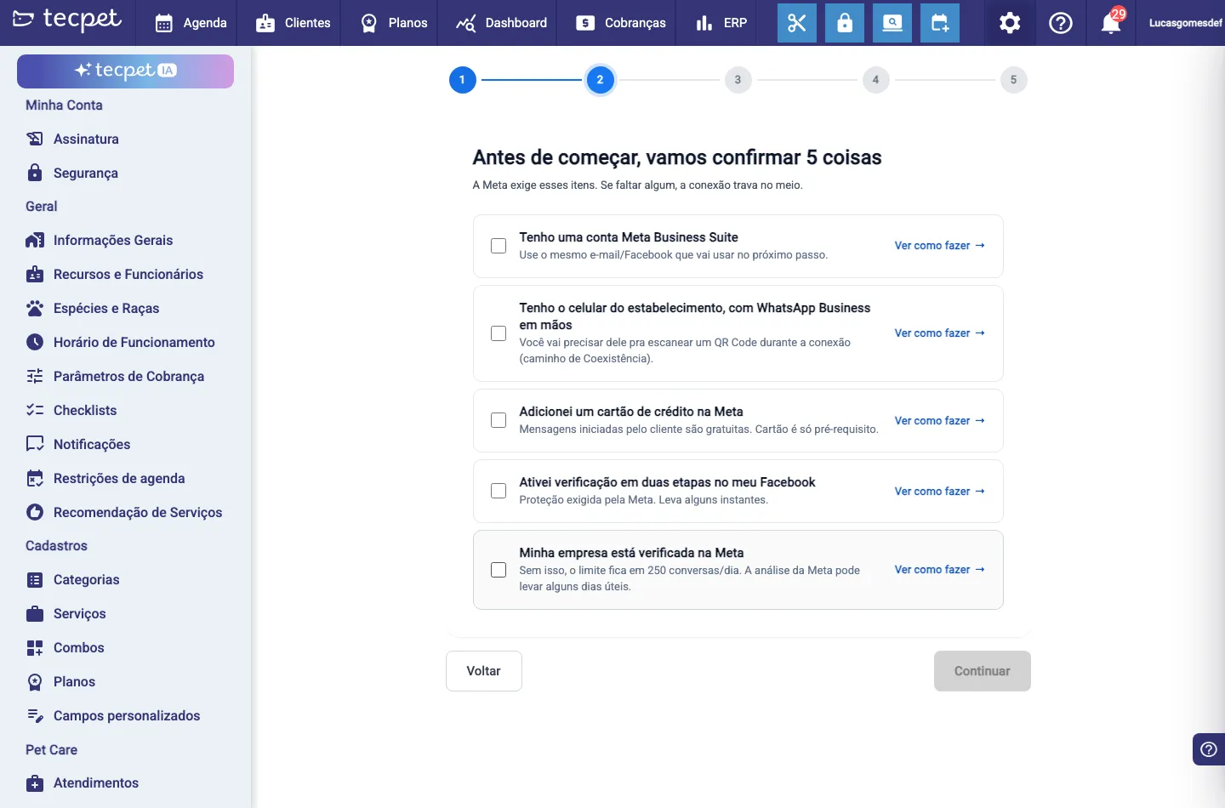Ver como fazer for WhatsApp Business celular

pyautogui.click(x=939, y=333)
